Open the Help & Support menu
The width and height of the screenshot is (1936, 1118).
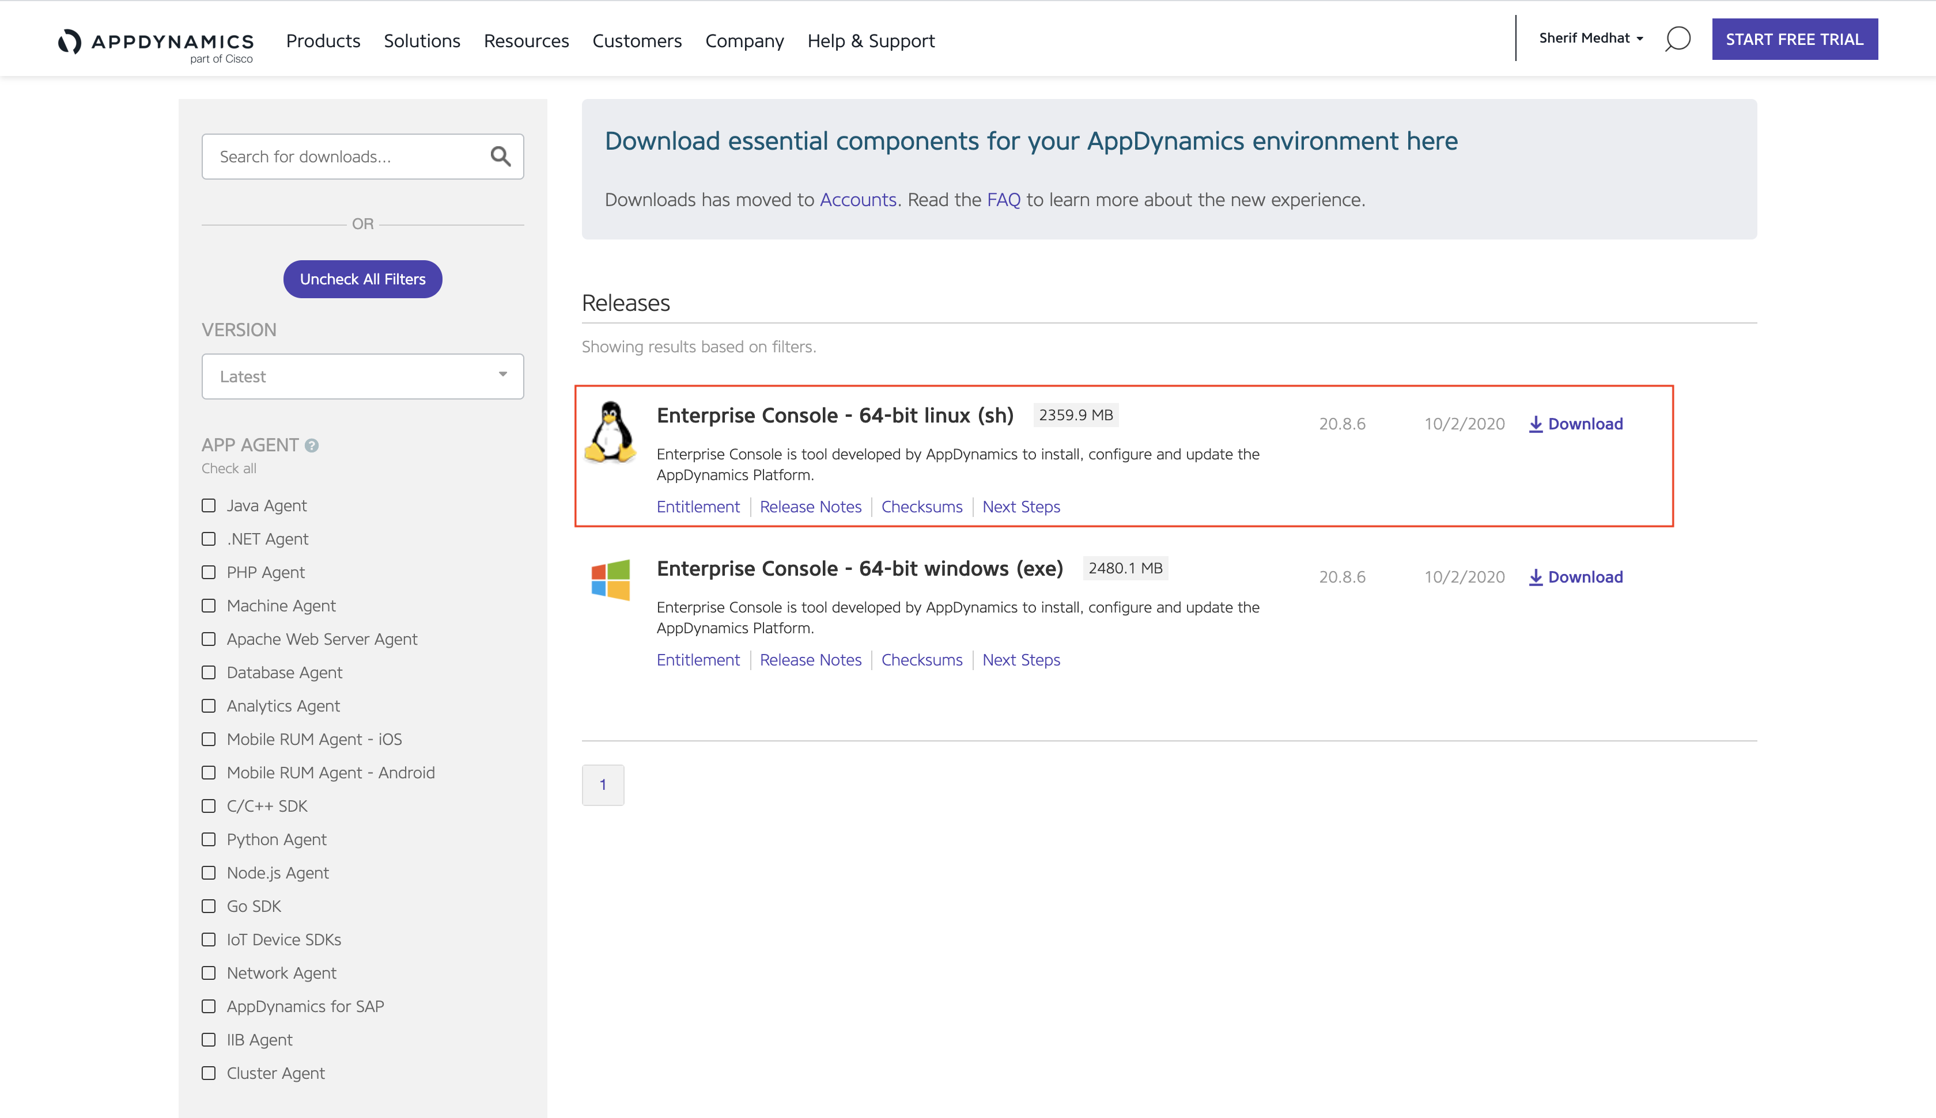click(871, 41)
